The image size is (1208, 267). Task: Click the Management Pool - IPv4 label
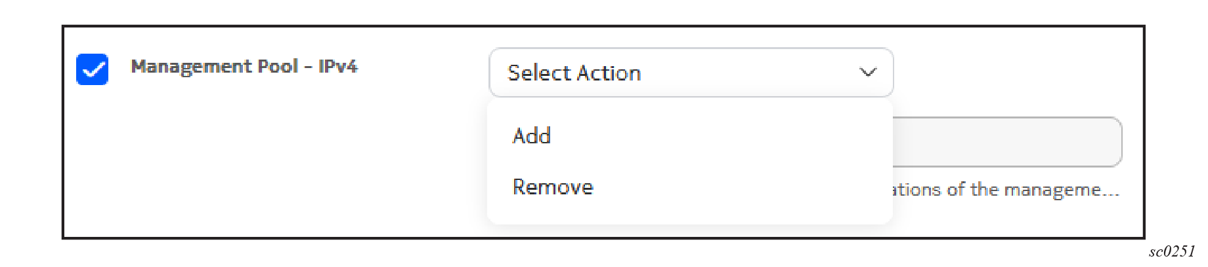tap(244, 67)
